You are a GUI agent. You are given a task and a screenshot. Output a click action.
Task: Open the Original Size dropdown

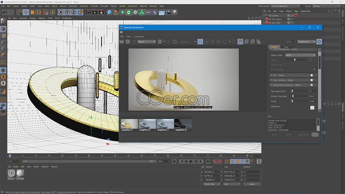tap(307, 42)
